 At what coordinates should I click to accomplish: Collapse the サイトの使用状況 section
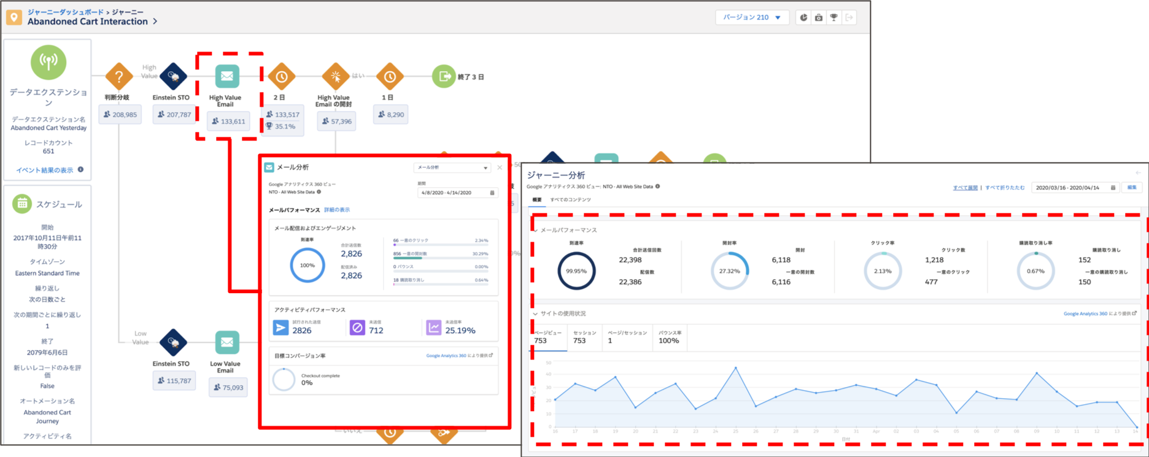click(x=535, y=313)
